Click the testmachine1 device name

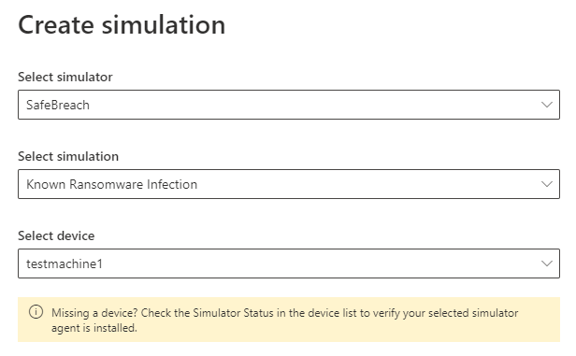coord(65,263)
